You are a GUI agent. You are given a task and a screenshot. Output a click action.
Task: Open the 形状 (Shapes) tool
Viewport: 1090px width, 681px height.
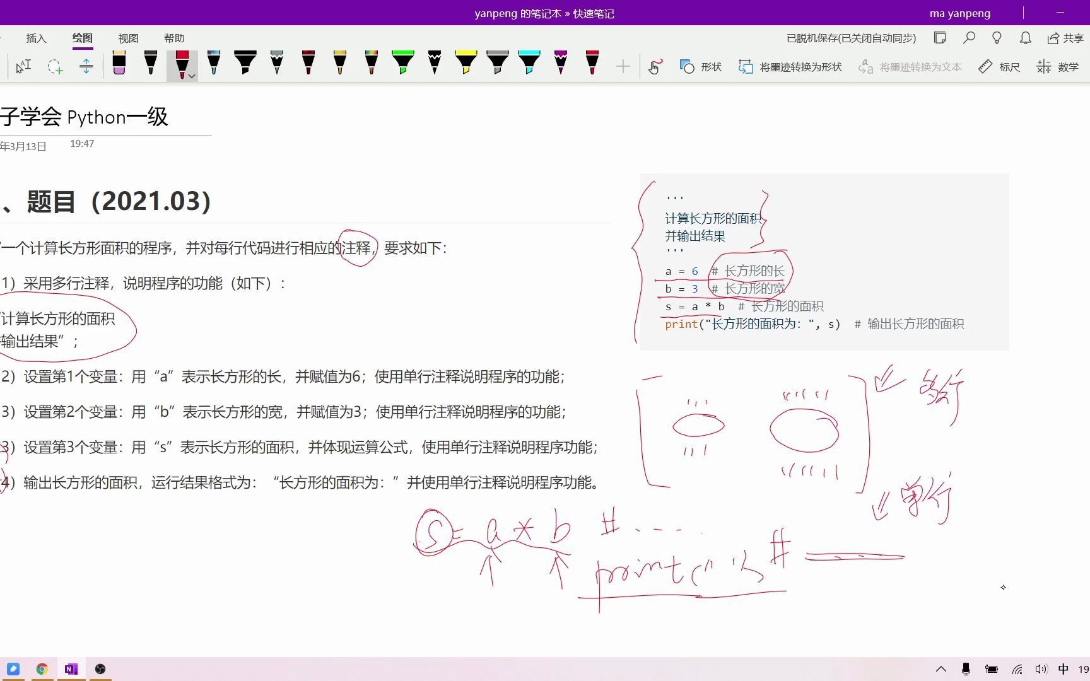pos(700,66)
